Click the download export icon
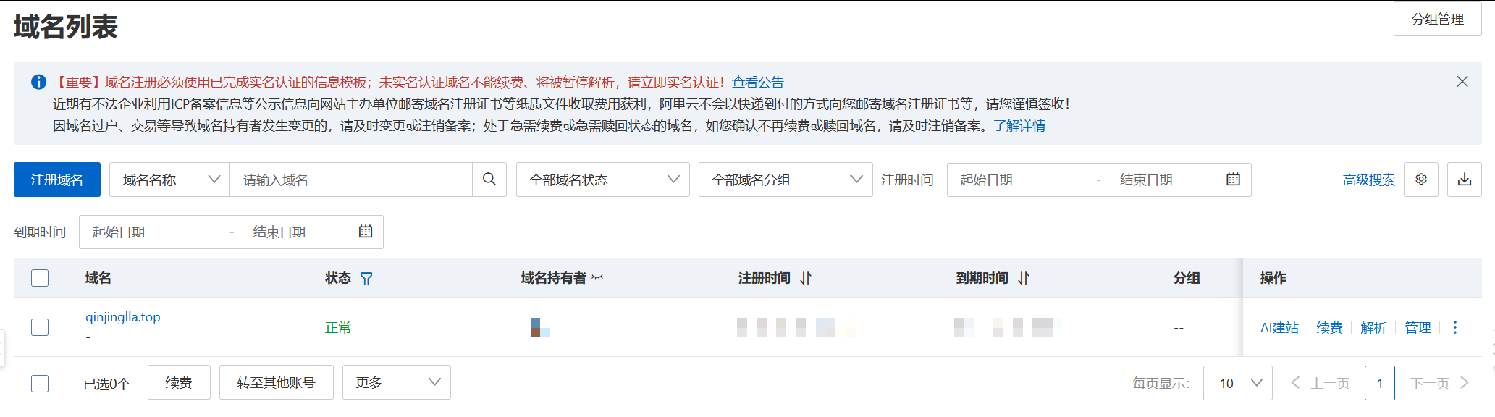Screen dimensions: 1495x417 [x=1464, y=180]
